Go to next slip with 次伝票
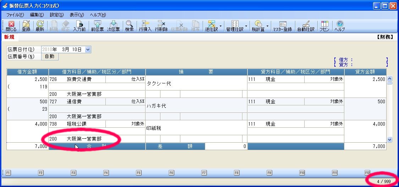The image size is (399, 187). click(x=113, y=26)
